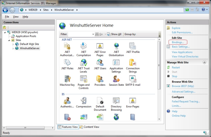This screenshot has width=211, height=137.
Task: Click the Connections pane horizontal scrollbar
Action: coord(28,128)
